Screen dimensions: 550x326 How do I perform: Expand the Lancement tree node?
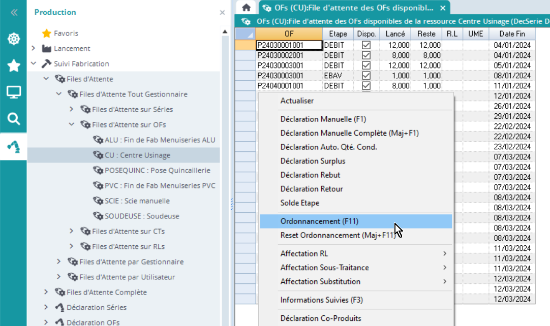click(34, 49)
